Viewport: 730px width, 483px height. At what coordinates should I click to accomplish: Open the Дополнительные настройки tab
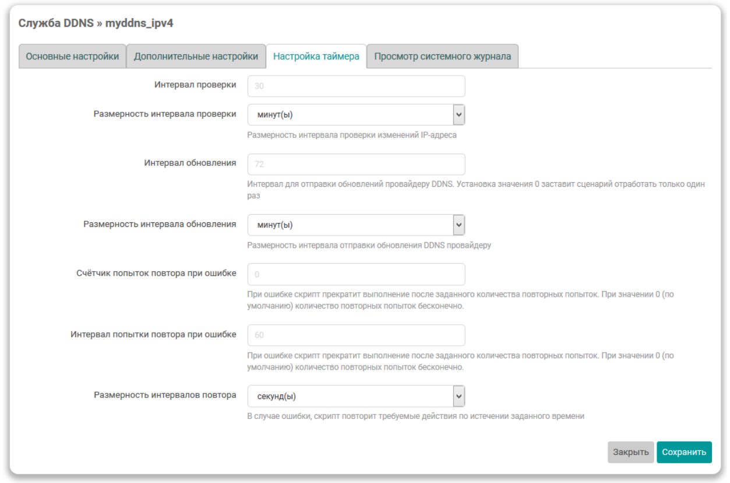point(196,56)
